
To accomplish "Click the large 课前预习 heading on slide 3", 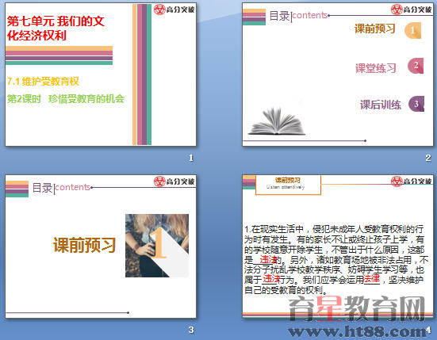I will [84, 245].
